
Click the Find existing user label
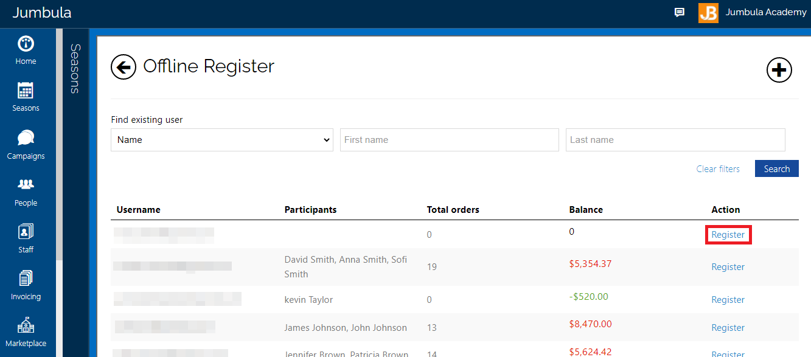pyautogui.click(x=147, y=120)
